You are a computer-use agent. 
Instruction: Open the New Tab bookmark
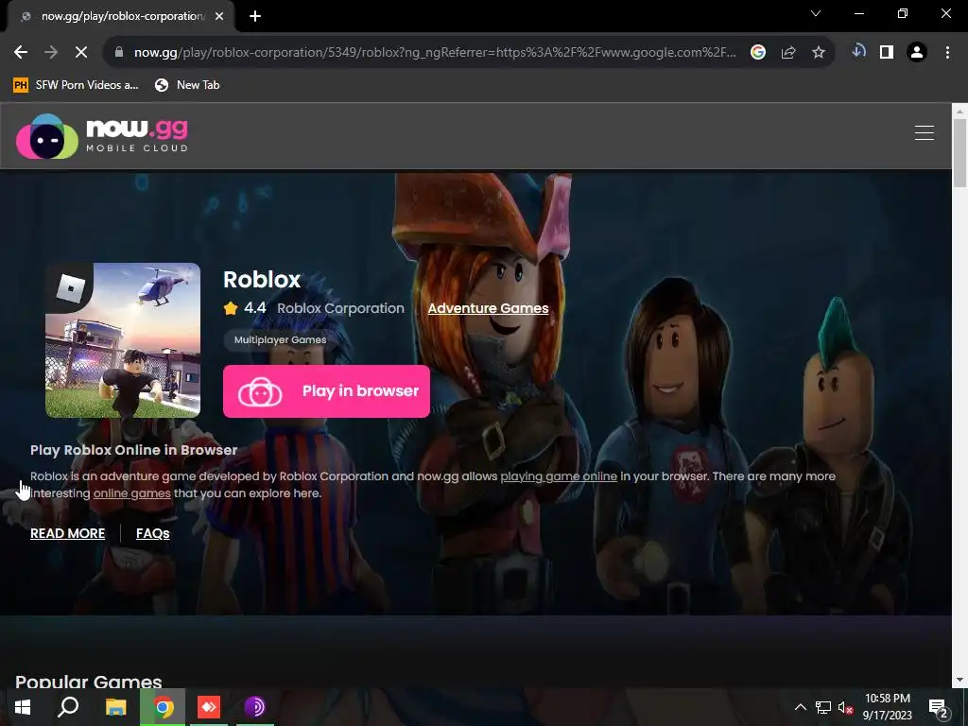pos(188,85)
